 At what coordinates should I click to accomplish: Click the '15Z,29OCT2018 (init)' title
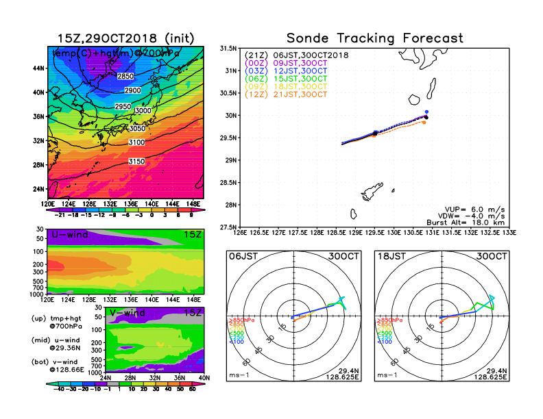point(125,38)
